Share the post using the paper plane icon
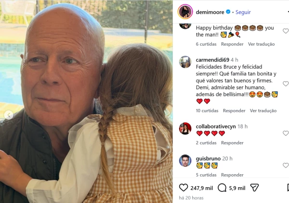The image size is (289, 203). click(254, 188)
